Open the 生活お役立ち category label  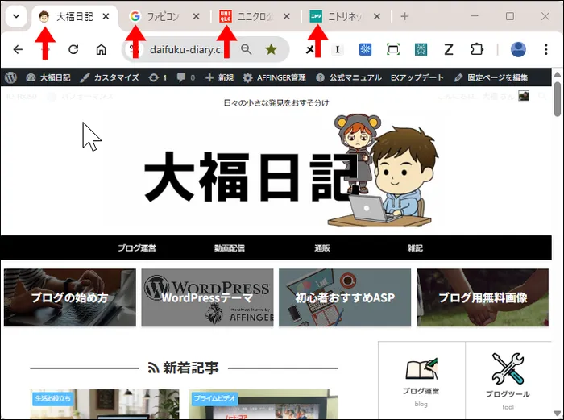click(x=53, y=398)
